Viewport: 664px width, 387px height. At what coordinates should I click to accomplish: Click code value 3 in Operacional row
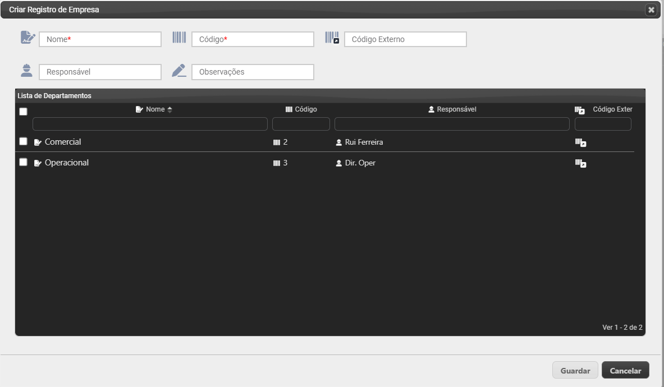coord(286,163)
